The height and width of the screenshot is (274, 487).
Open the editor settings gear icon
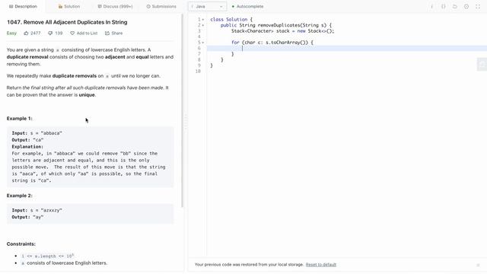point(466,7)
